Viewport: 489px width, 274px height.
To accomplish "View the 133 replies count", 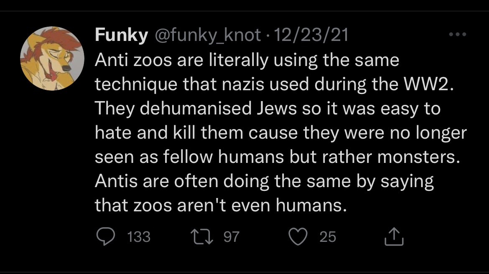I will tap(139, 236).
